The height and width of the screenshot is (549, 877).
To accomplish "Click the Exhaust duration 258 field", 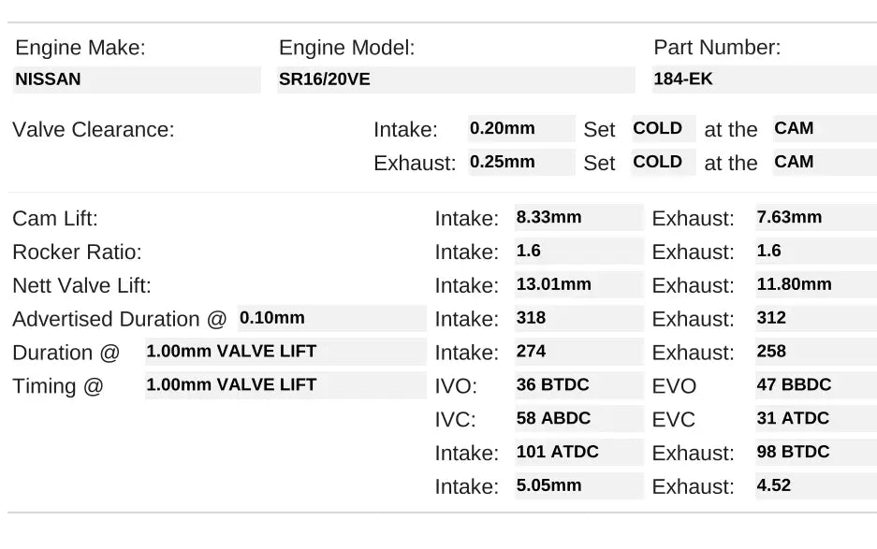I will [x=815, y=352].
